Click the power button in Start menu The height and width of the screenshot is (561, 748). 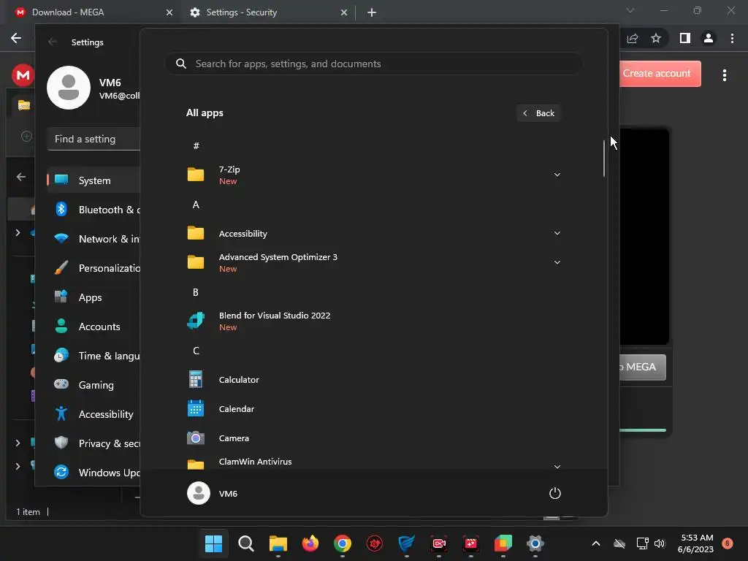pos(555,493)
